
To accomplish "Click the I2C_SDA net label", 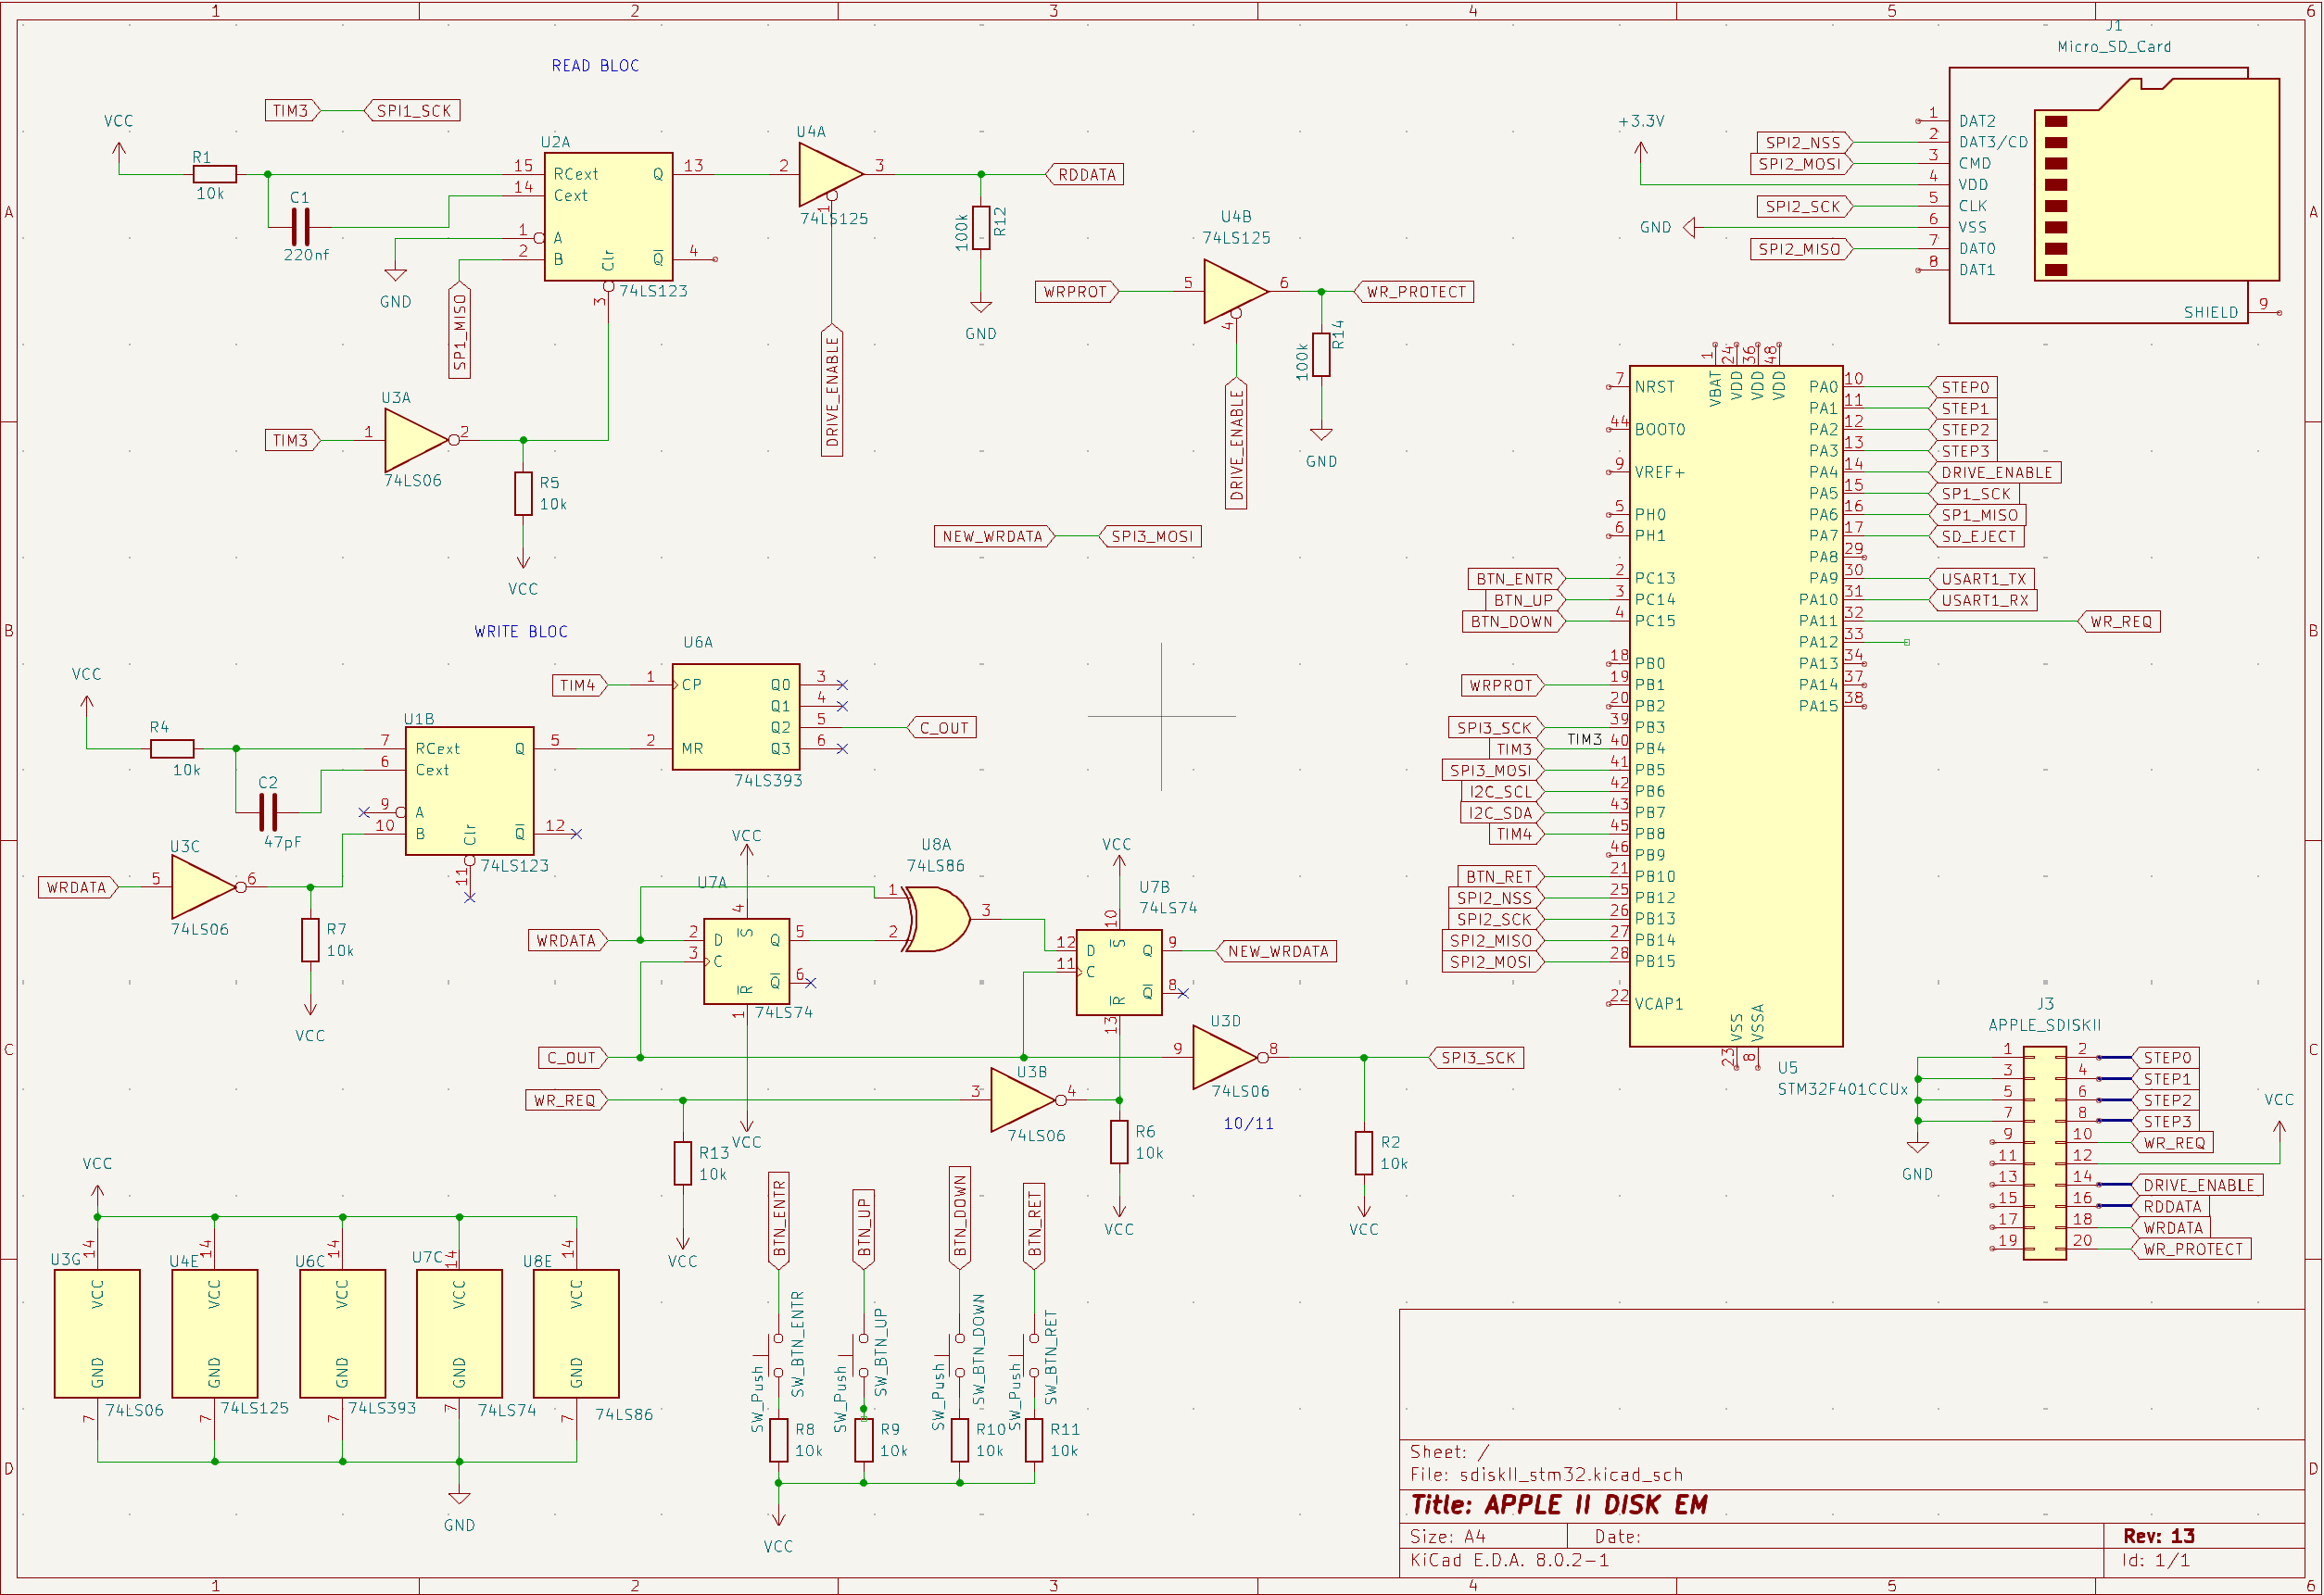I will pyautogui.click(x=1502, y=812).
